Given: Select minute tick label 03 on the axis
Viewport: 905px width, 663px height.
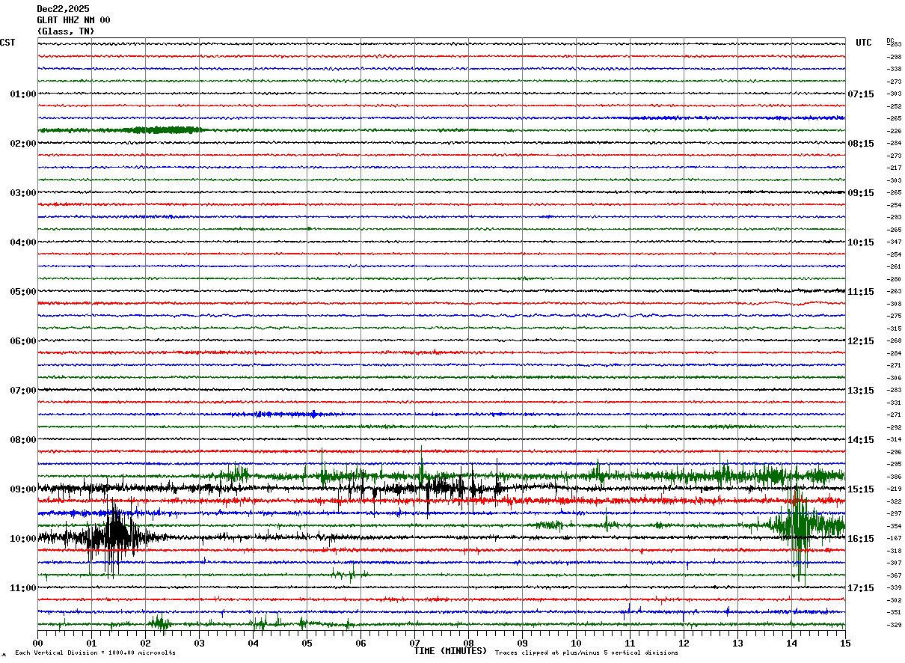Looking at the screenshot, I should pos(199,643).
